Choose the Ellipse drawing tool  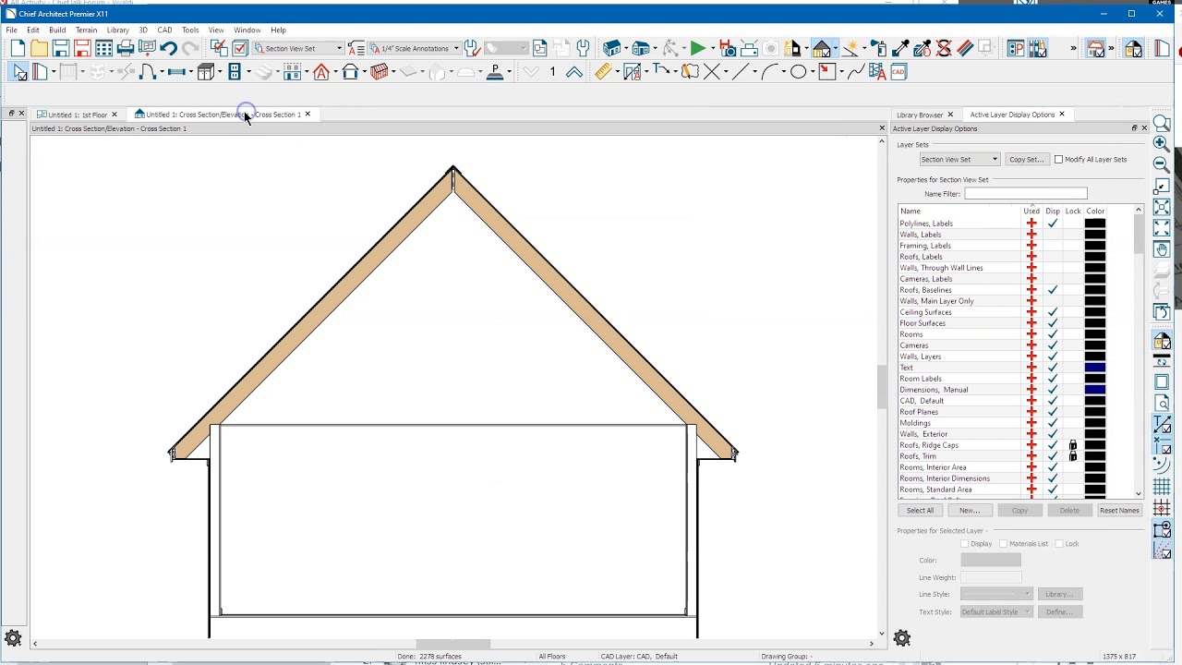click(x=798, y=72)
